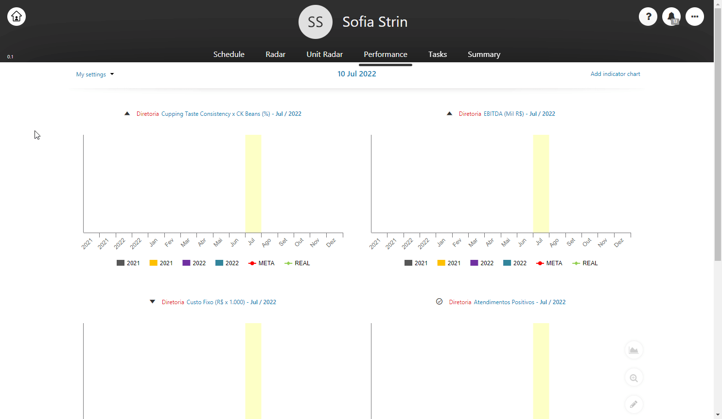Viewport: 722px width, 419px height.
Task: Toggle purple 2022 legend in Cupping chart
Action: point(194,263)
